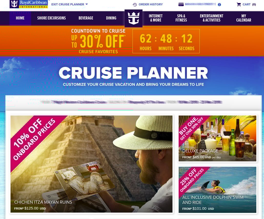Open Internet & More menu
The width and height of the screenshot is (264, 219).
coord(156,18)
